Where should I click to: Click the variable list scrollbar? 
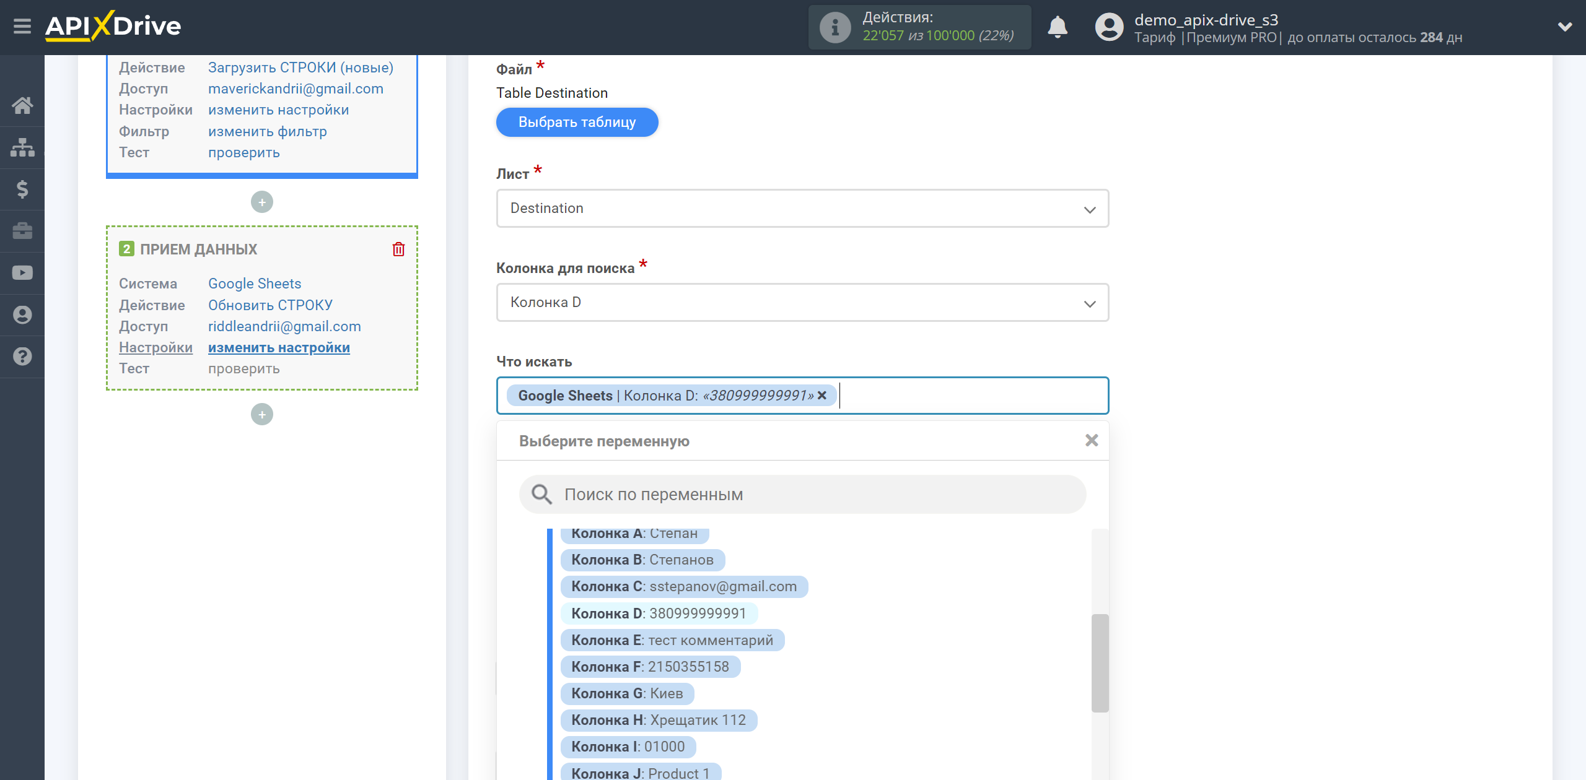[x=1100, y=663]
